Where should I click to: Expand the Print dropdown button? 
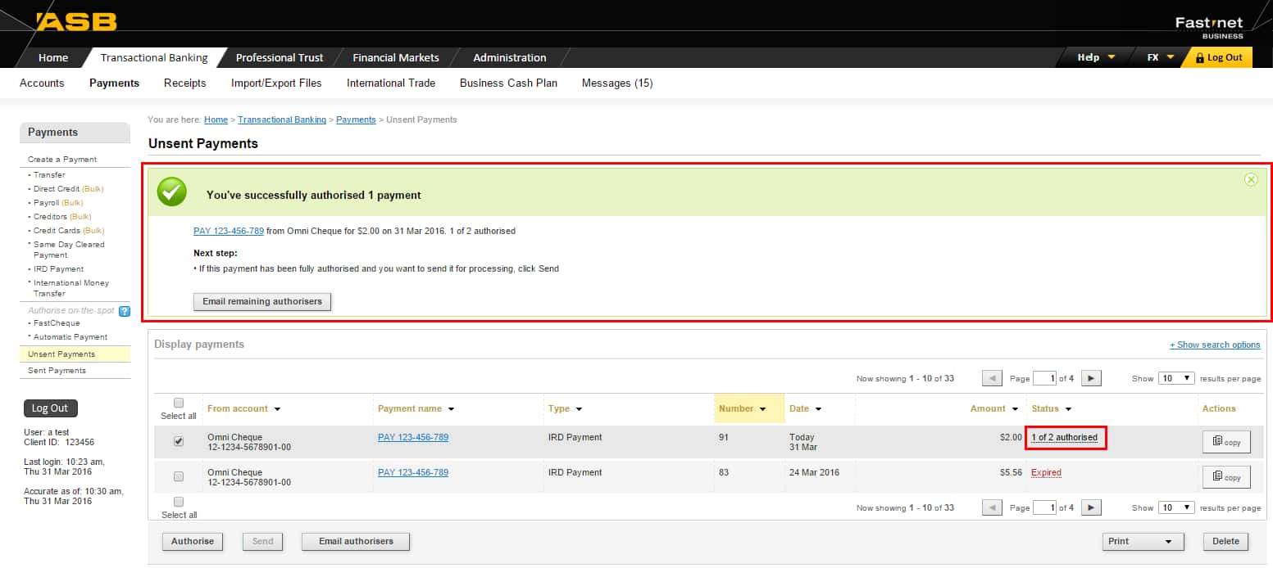1143,541
